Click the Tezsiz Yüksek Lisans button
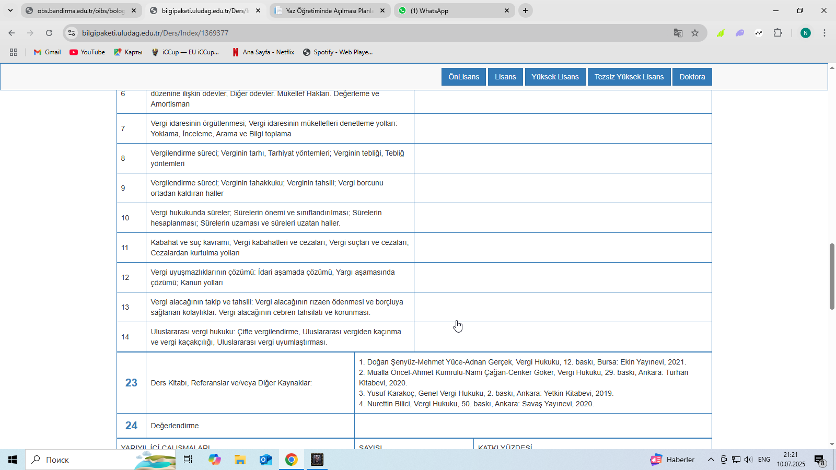This screenshot has width=836, height=470. [629, 77]
